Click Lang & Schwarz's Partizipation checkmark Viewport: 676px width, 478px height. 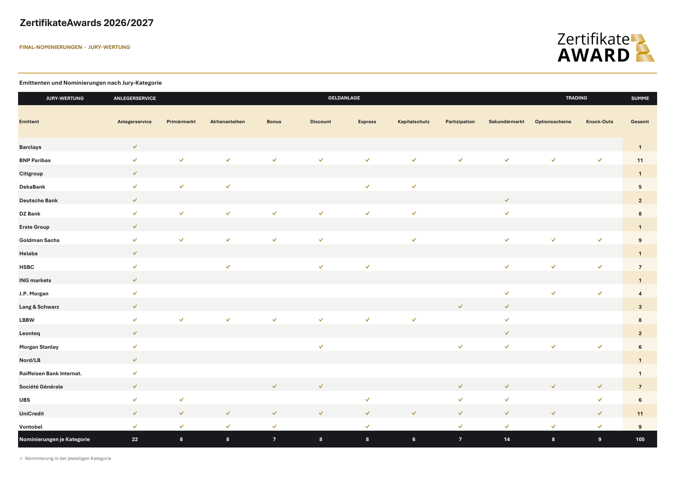[x=460, y=307]
